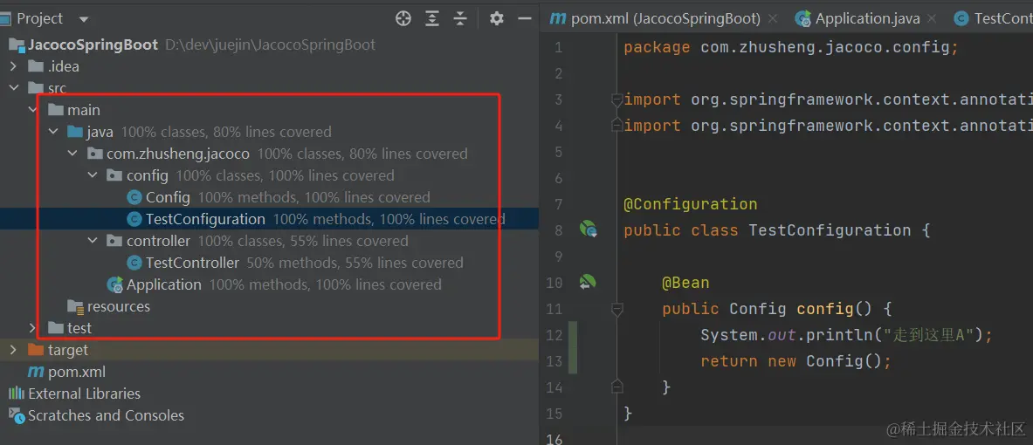The image size is (1033, 445).
Task: Expand the .idea folder
Action: coord(14,66)
